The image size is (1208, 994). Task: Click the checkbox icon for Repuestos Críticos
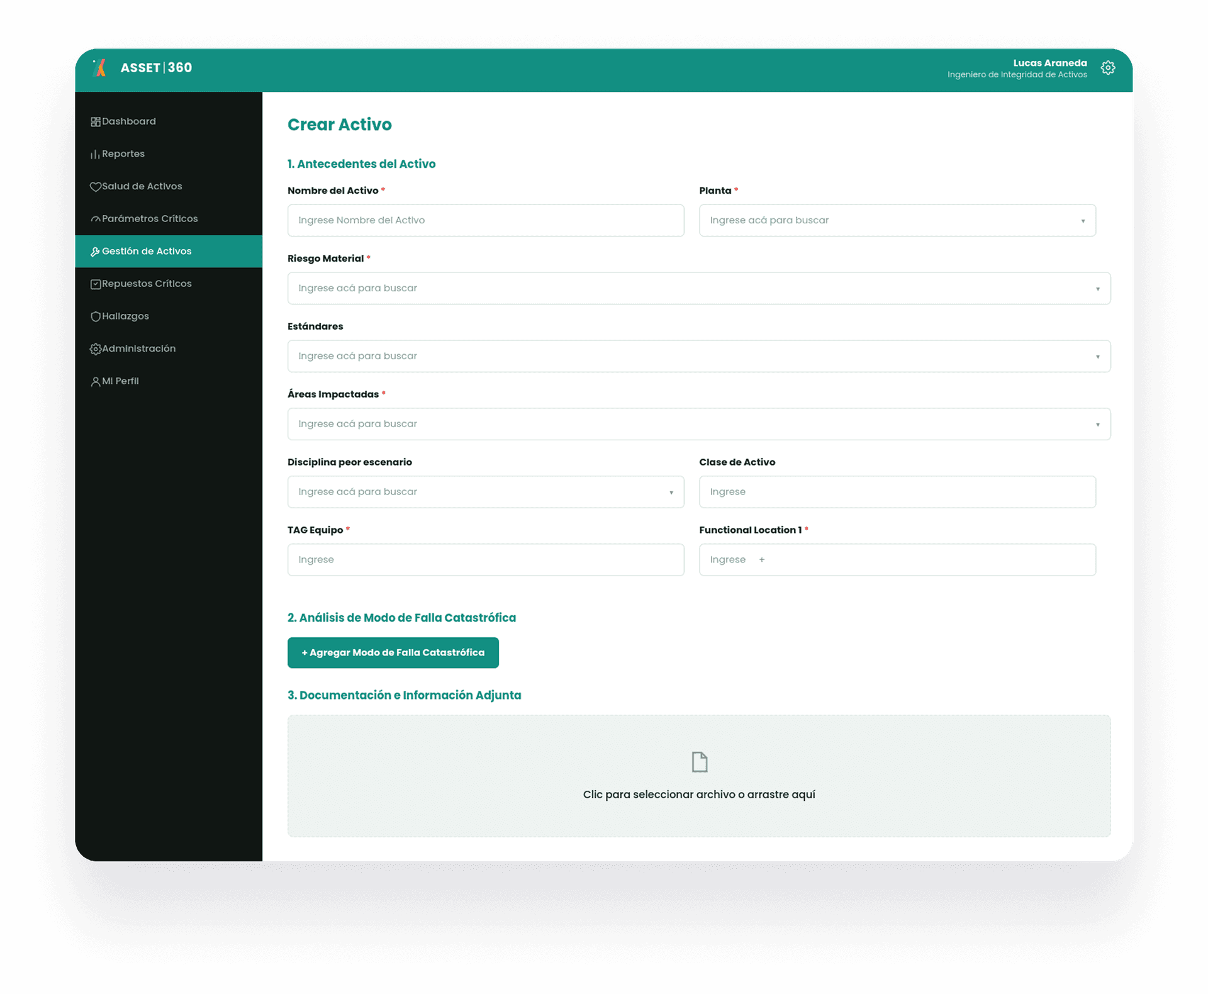coord(96,284)
